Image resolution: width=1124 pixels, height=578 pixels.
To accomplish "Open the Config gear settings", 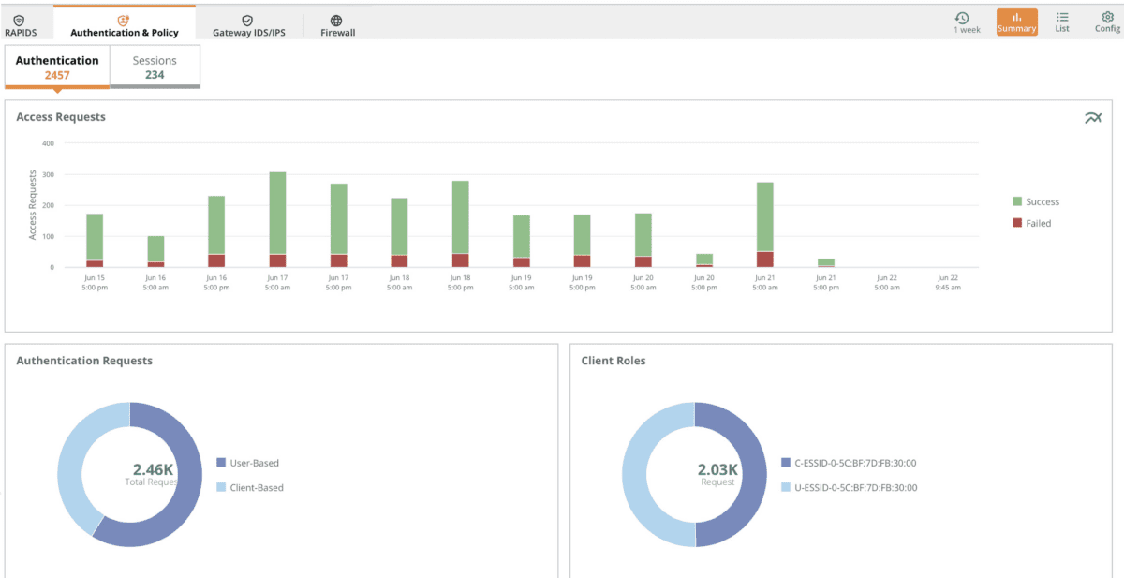I will point(1107,22).
